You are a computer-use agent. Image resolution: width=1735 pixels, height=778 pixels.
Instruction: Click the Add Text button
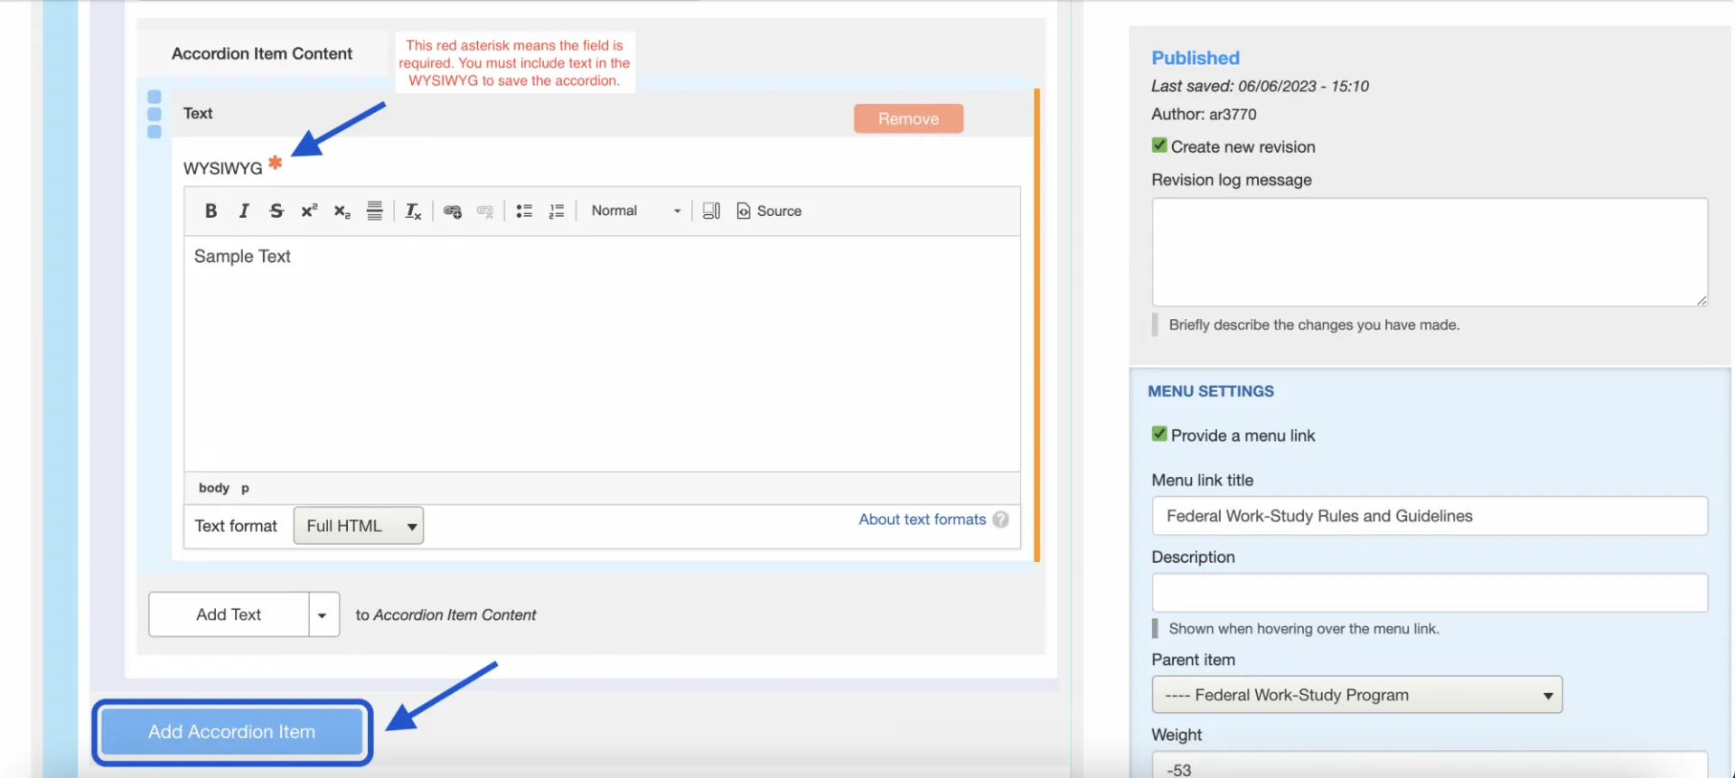229,614
